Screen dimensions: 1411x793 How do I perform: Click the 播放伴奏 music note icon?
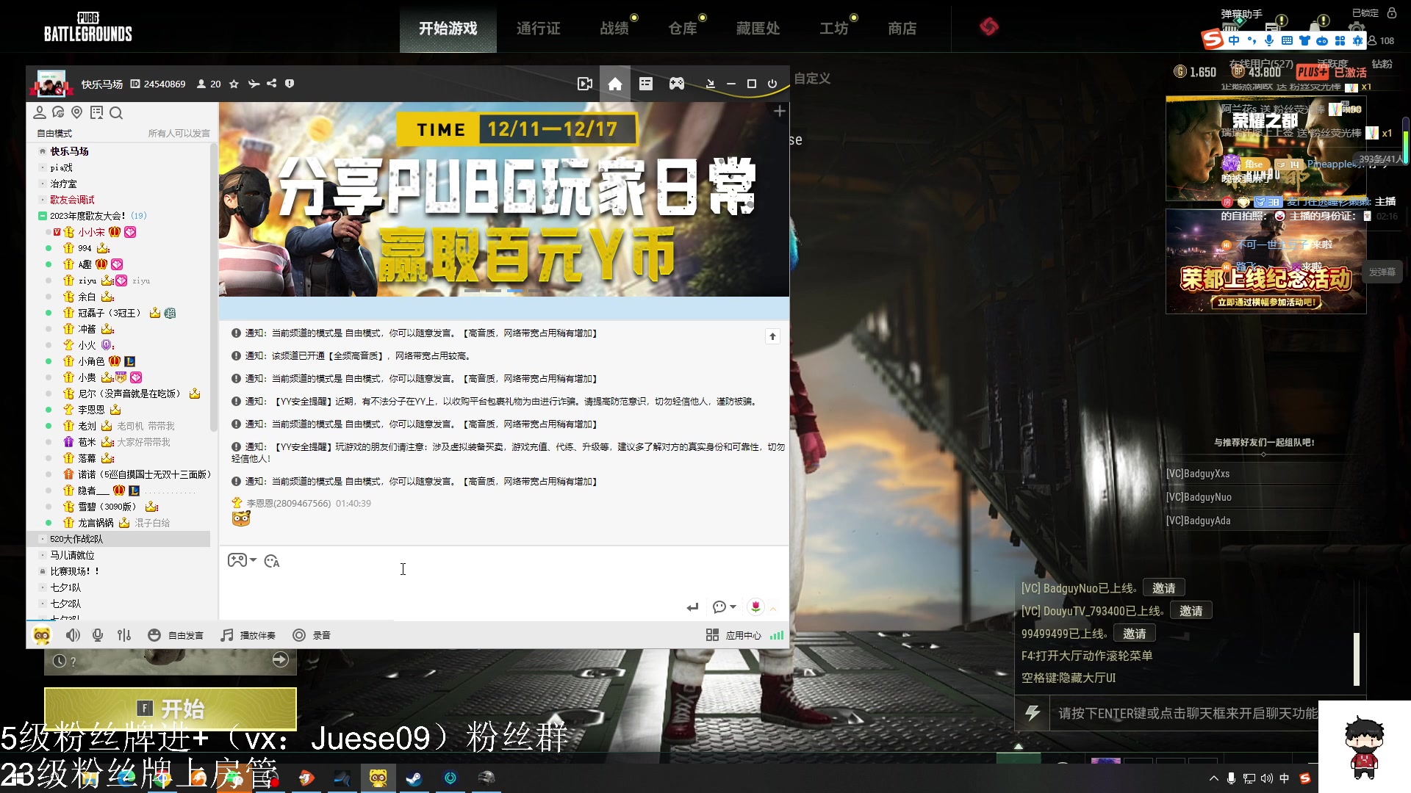227,635
